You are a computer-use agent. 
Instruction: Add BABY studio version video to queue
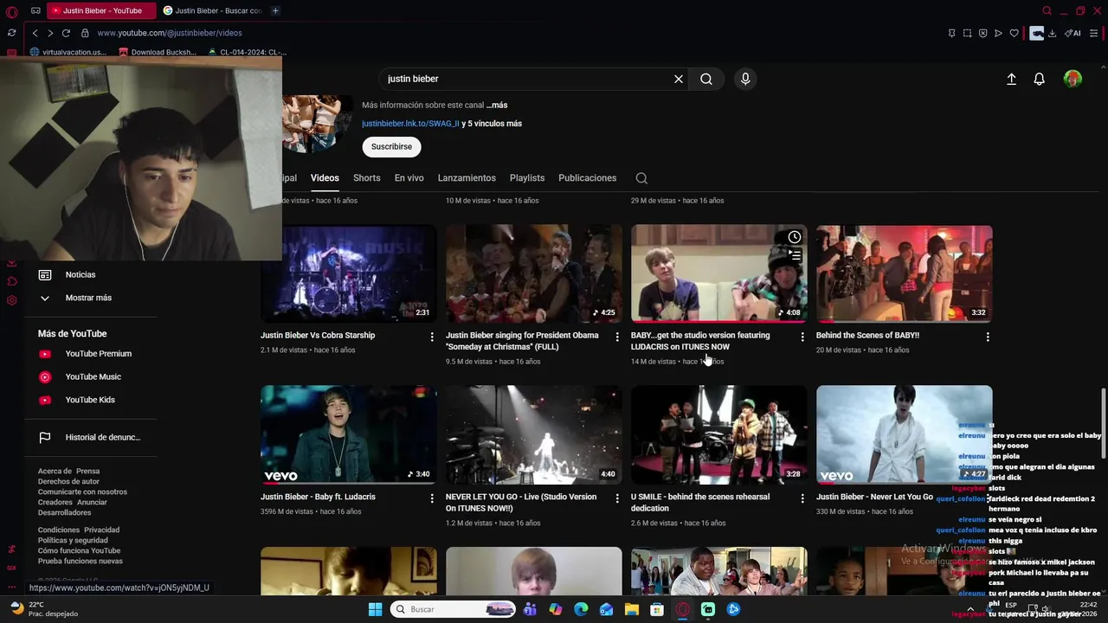(x=794, y=256)
